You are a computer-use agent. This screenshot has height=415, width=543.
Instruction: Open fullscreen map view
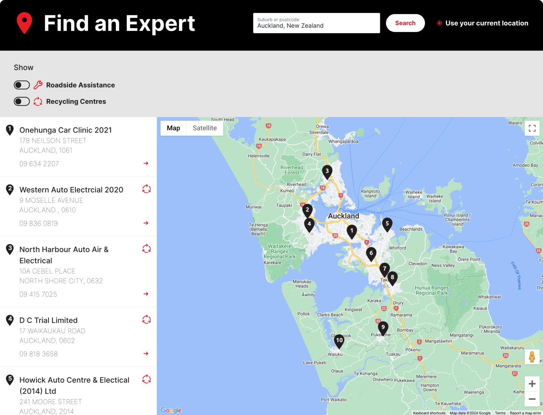[x=532, y=128]
